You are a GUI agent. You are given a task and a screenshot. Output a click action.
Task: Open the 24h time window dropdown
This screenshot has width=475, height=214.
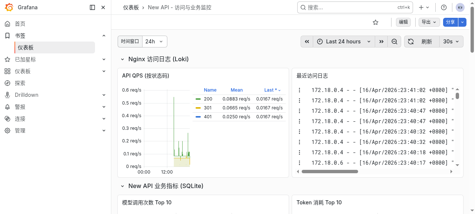click(x=154, y=41)
